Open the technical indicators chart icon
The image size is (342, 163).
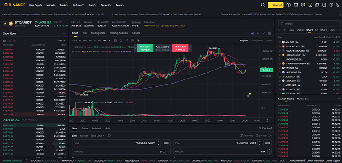[121, 41]
